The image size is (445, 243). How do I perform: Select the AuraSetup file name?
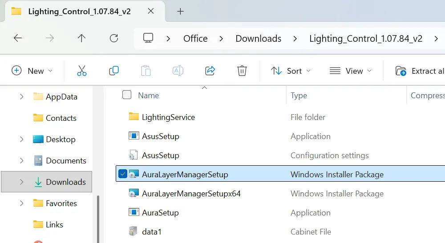click(x=160, y=213)
